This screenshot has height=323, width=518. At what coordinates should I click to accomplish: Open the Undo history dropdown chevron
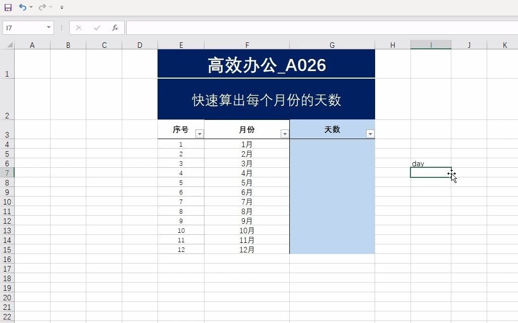pyautogui.click(x=31, y=7)
